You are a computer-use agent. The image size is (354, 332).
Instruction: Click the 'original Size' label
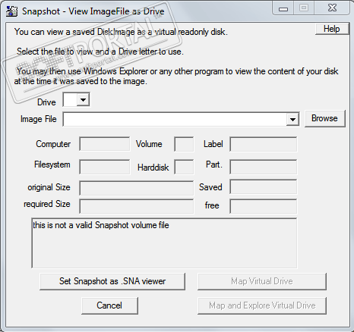[49, 187]
